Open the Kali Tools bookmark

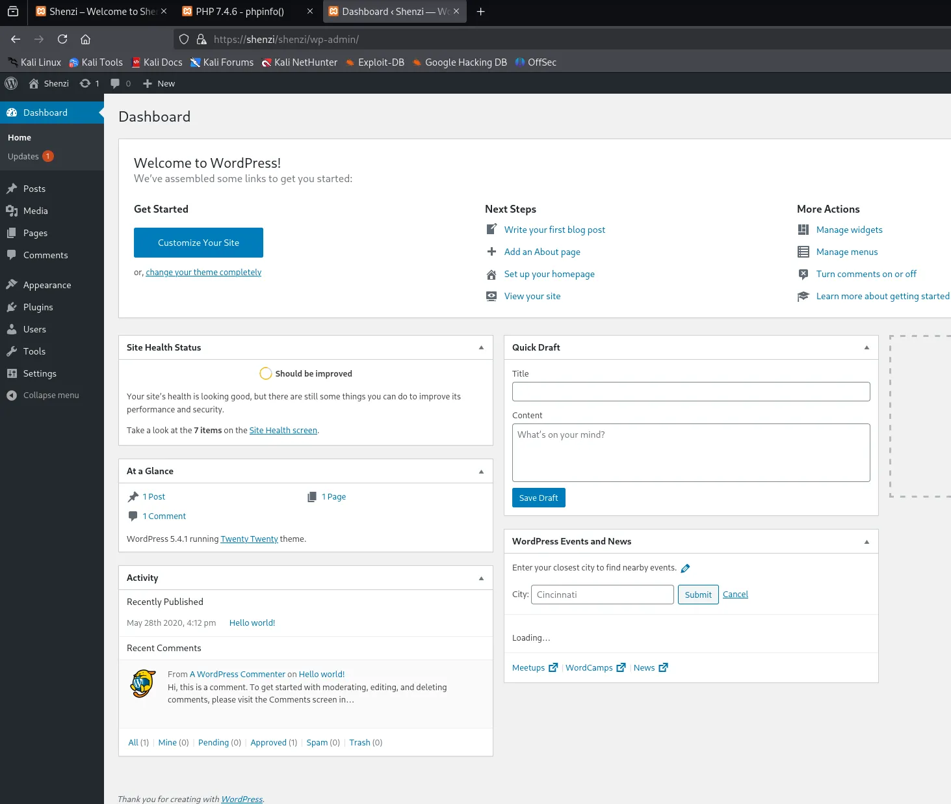(96, 62)
